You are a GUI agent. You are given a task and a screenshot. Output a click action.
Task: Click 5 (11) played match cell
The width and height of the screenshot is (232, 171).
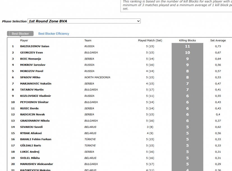click(150, 96)
